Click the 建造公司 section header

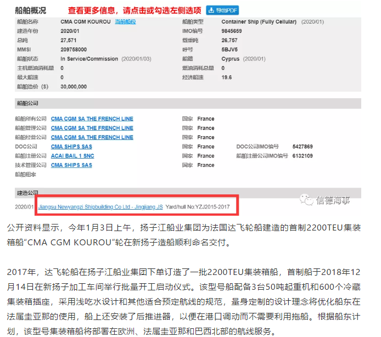tap(27, 193)
